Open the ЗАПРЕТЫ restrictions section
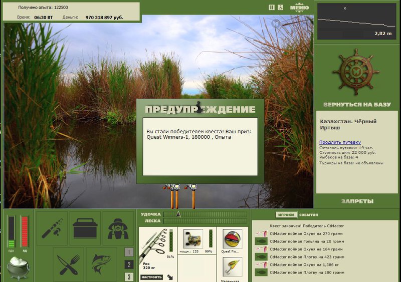 point(357,201)
